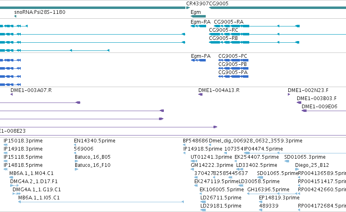
Task: Click the DME1-009E06 feature label
Action: 320,107
